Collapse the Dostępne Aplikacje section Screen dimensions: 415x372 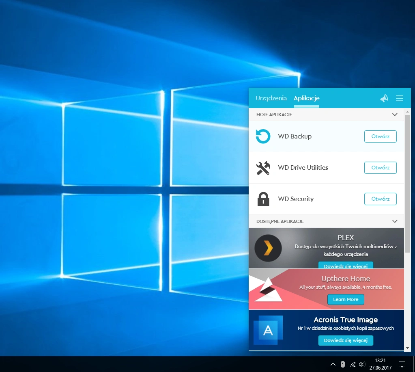(395, 221)
